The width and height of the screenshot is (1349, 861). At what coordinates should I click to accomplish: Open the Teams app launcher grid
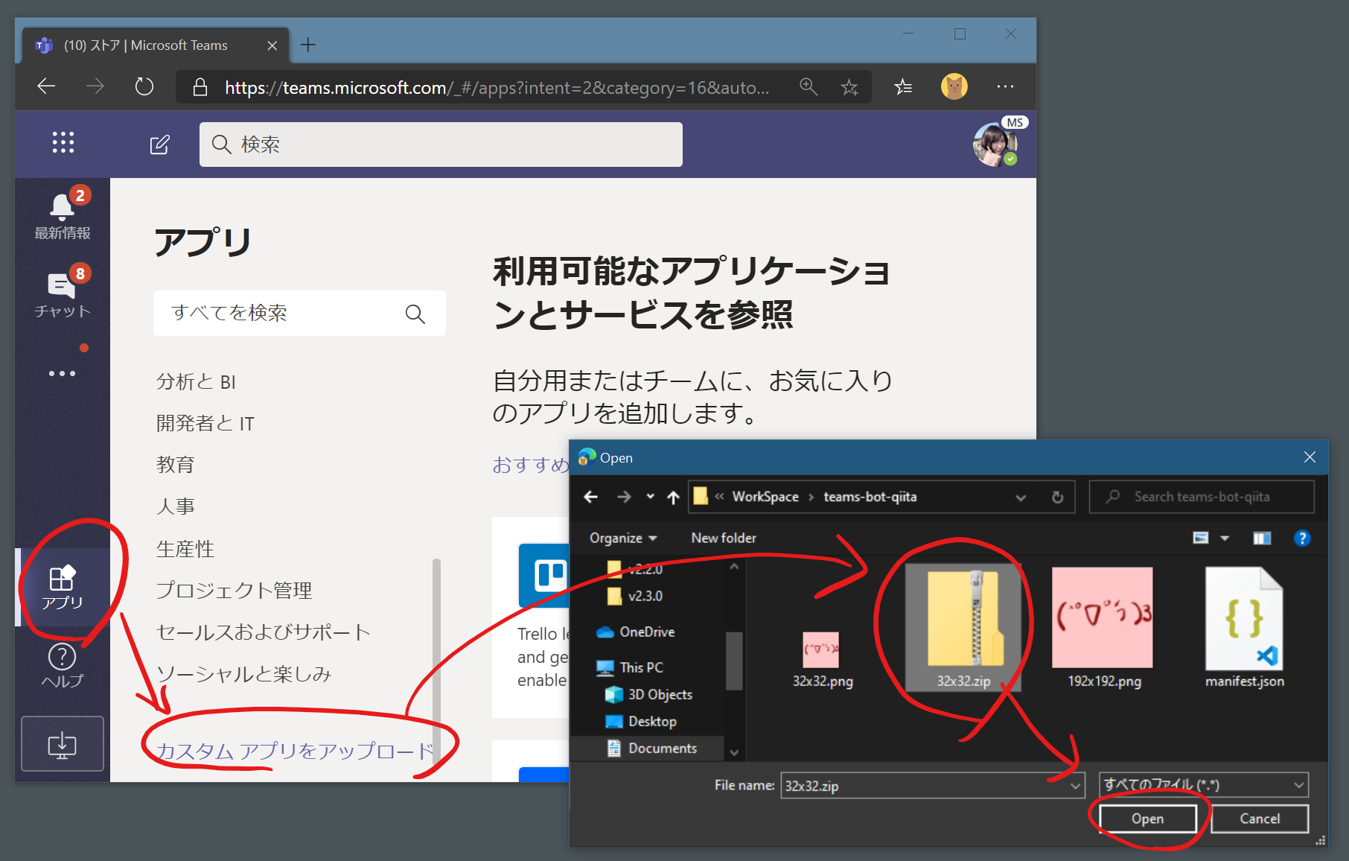(63, 142)
